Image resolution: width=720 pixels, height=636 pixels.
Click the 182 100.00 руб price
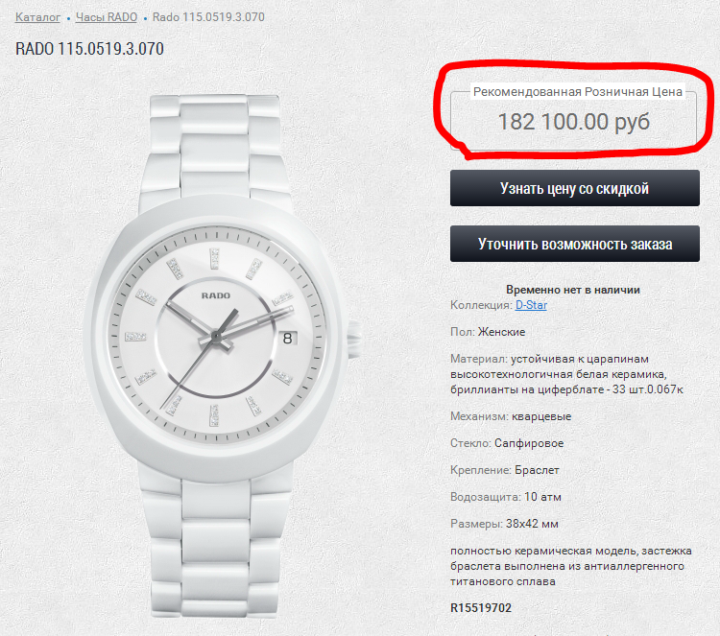coord(573,122)
